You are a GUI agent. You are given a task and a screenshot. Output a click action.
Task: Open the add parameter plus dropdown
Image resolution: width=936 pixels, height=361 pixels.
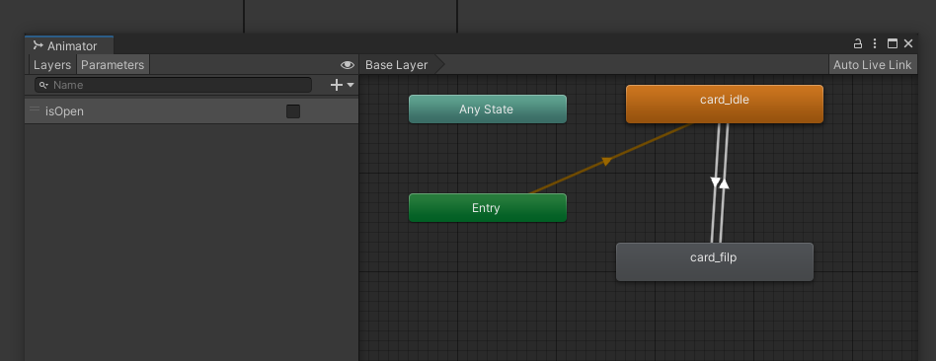(342, 86)
